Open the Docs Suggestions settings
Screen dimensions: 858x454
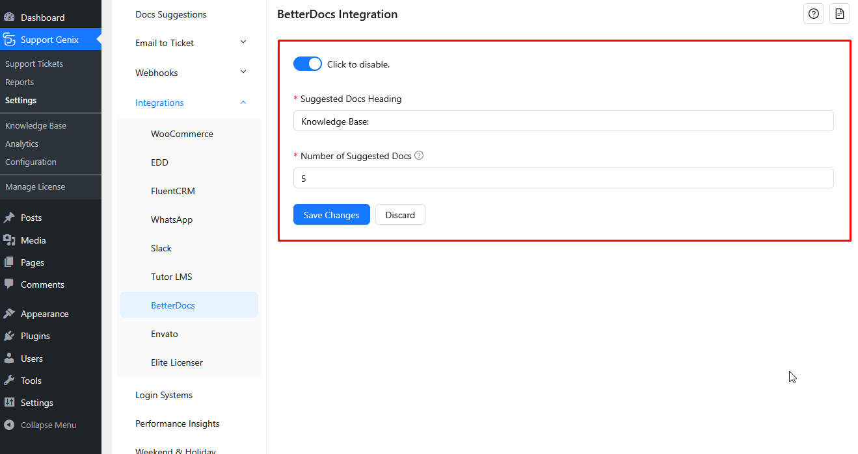(171, 14)
